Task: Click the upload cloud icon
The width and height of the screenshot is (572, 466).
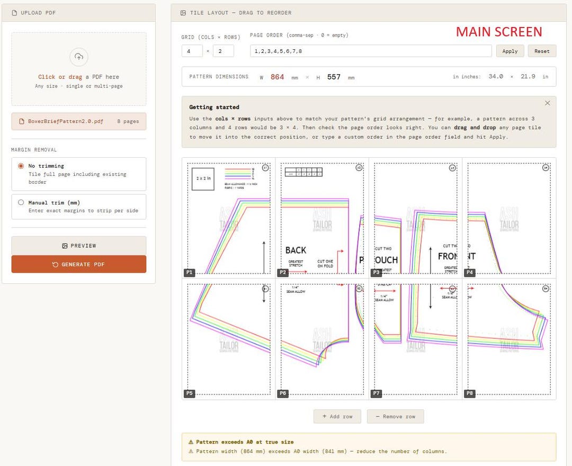Action: pyautogui.click(x=79, y=57)
